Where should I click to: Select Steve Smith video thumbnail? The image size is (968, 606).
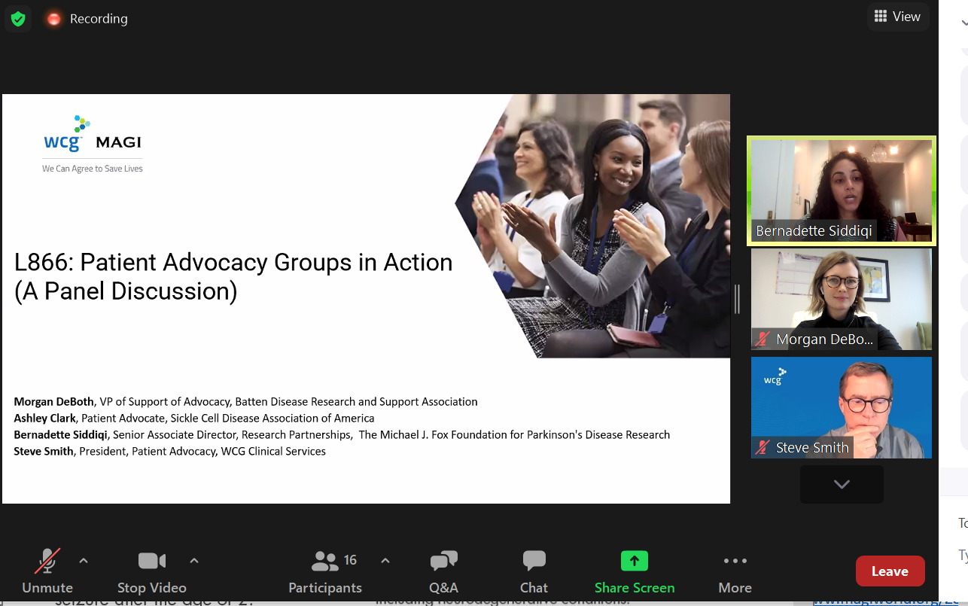coord(842,407)
